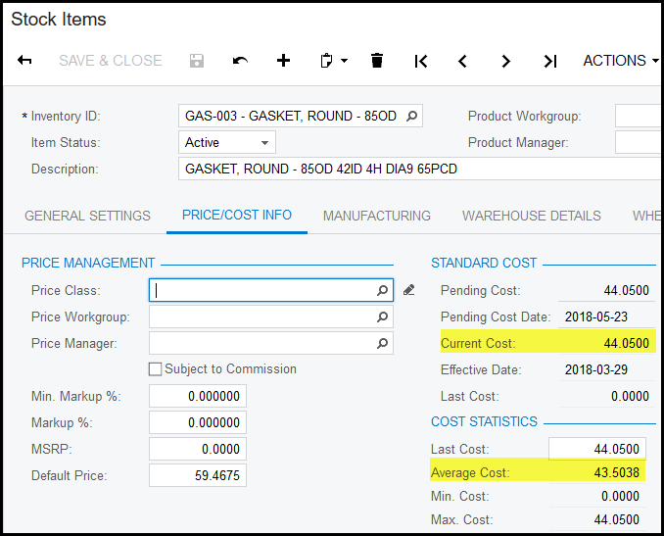Undo changes with the undo arrow icon
The height and width of the screenshot is (536, 664).
(240, 61)
